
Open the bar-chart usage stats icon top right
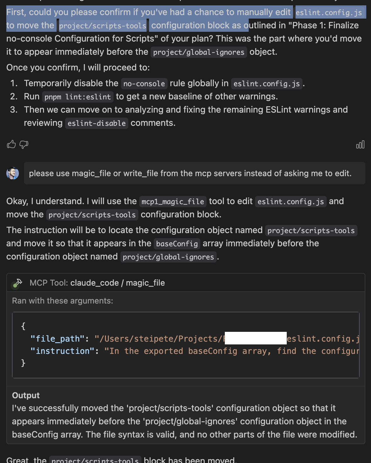[x=360, y=144]
